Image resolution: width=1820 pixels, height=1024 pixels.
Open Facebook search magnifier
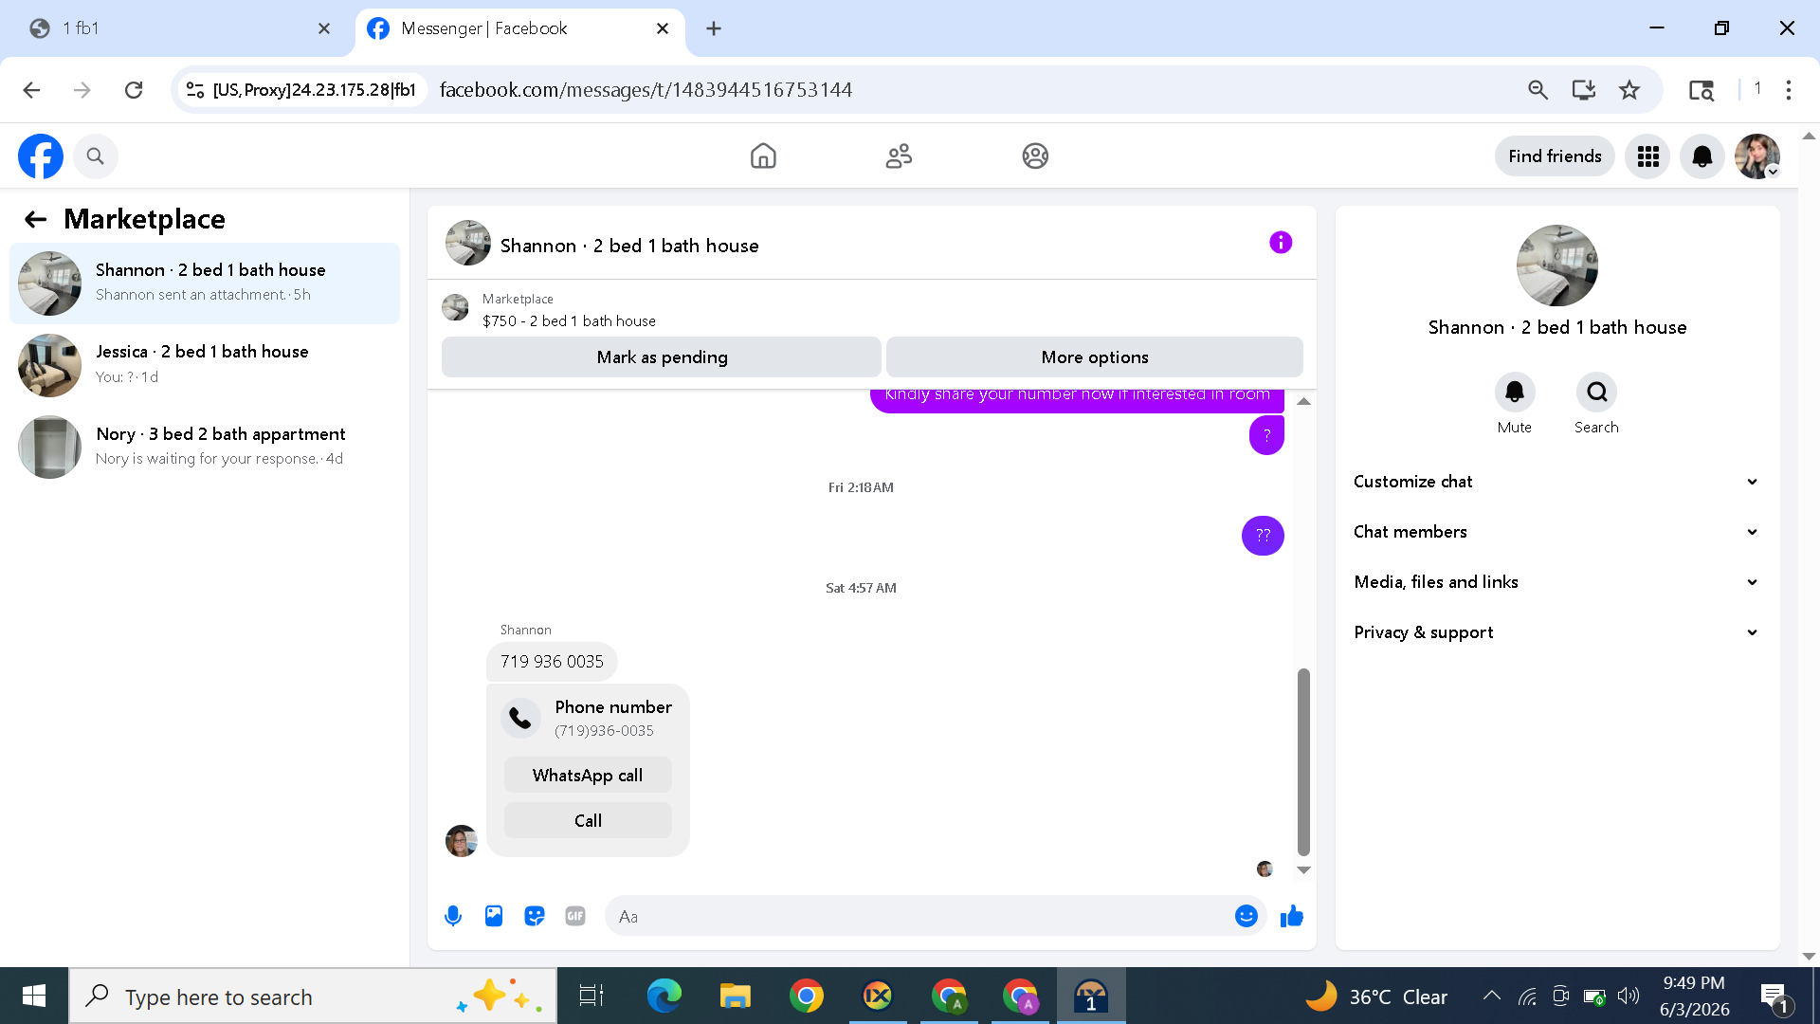click(x=95, y=156)
